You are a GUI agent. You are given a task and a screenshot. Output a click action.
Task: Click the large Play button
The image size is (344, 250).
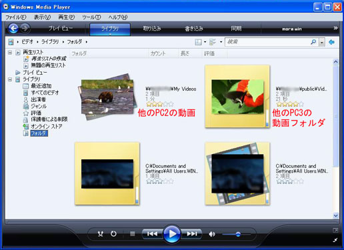click(172, 234)
